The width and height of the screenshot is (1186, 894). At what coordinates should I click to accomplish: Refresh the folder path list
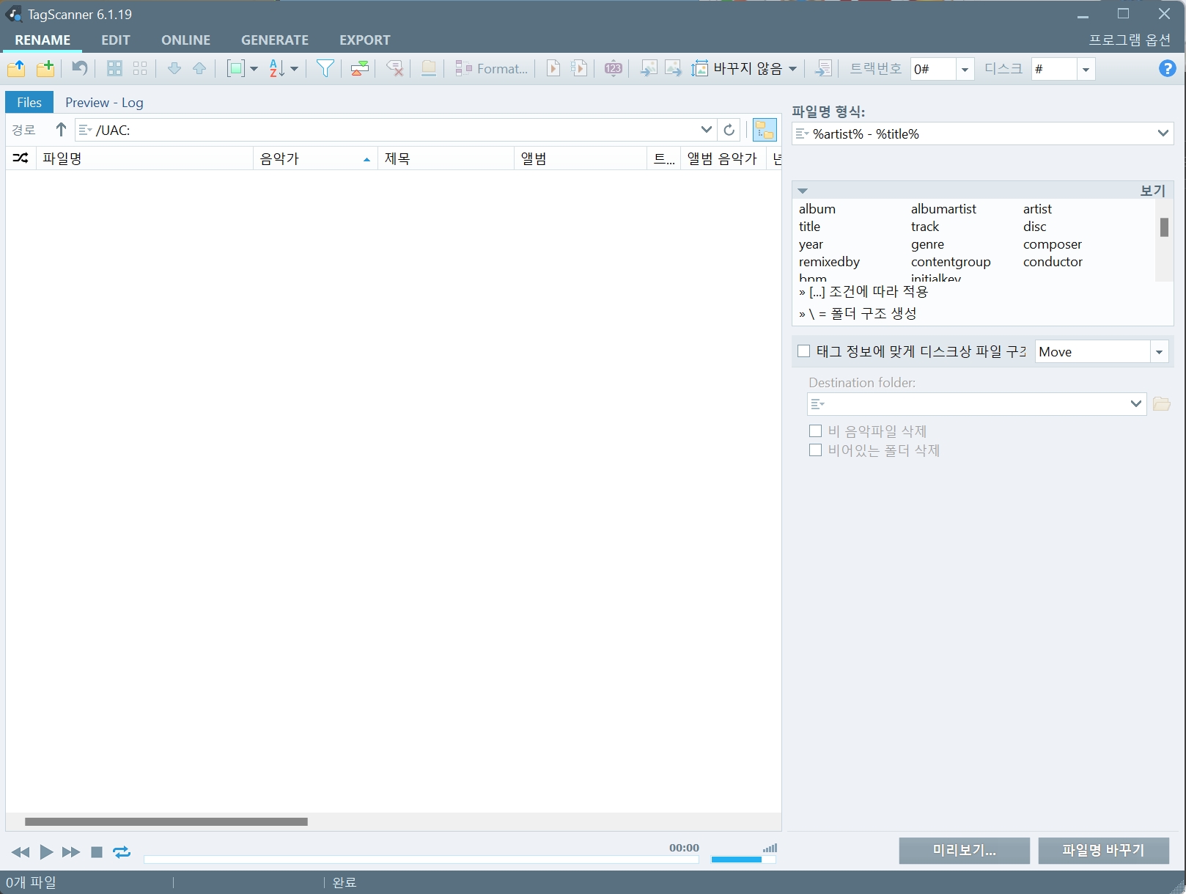pyautogui.click(x=729, y=130)
